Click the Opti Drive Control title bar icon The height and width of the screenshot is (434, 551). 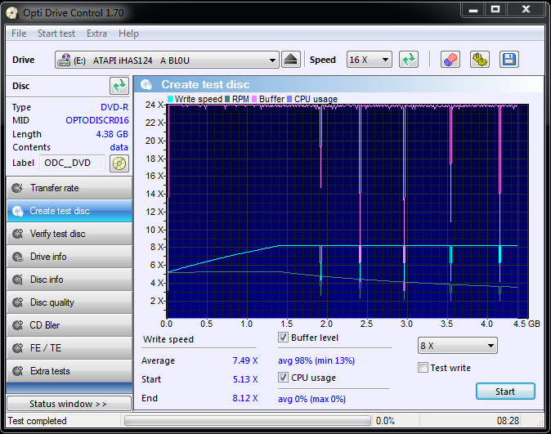pyautogui.click(x=12, y=13)
